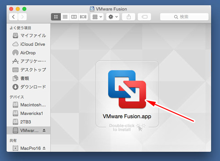Eject the MacPro16 shared computer
Image resolution: width=220 pixels, height=161 pixels.
point(44,148)
